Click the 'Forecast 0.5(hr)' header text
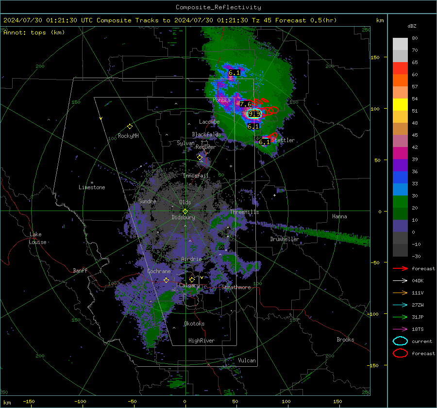This screenshot has height=408, width=437. coord(306,20)
